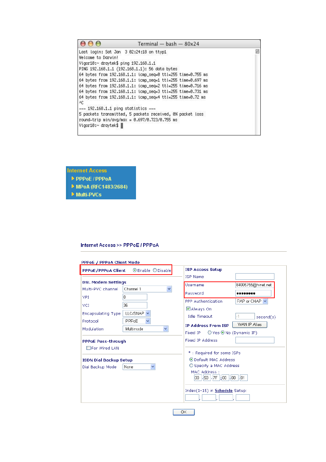
Task: Toggle the For Wired LAN checkbox
Action: [x=89, y=348]
